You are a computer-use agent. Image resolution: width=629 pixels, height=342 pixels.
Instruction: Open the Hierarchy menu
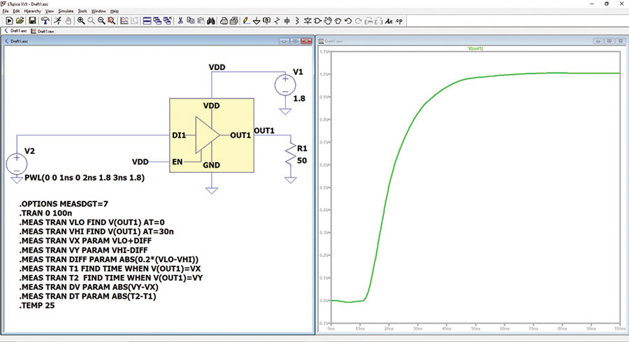[x=32, y=11]
